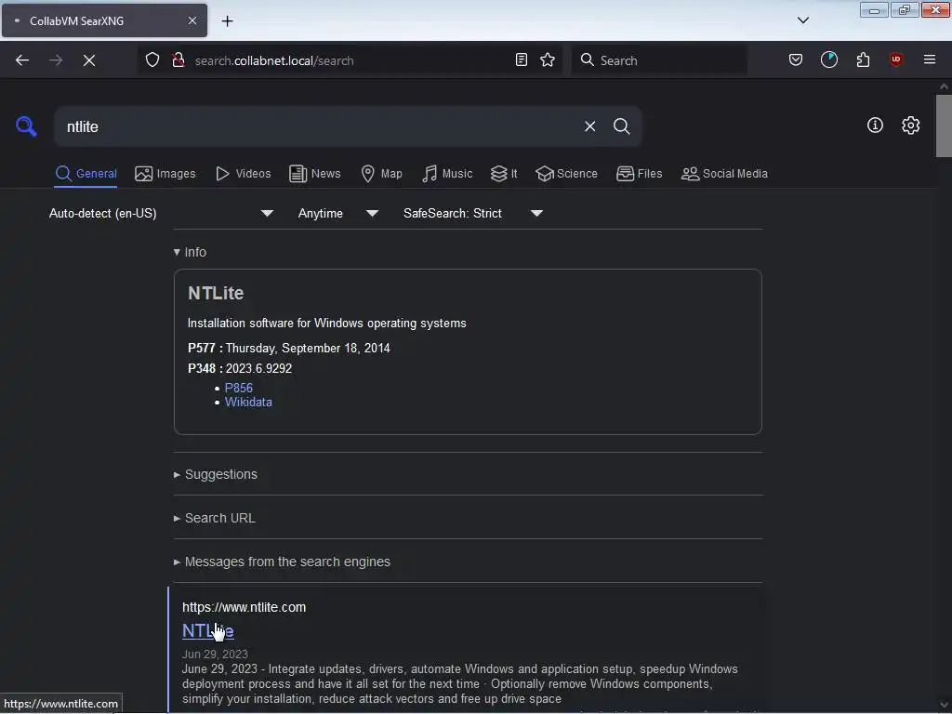Click the NTLite infobox heading
The height and width of the screenshot is (714, 952).
(x=216, y=293)
